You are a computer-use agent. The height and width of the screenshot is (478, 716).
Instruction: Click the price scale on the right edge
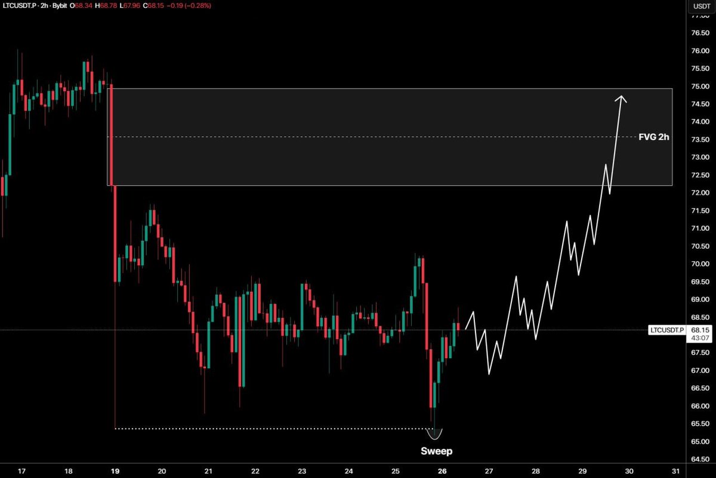click(x=698, y=239)
